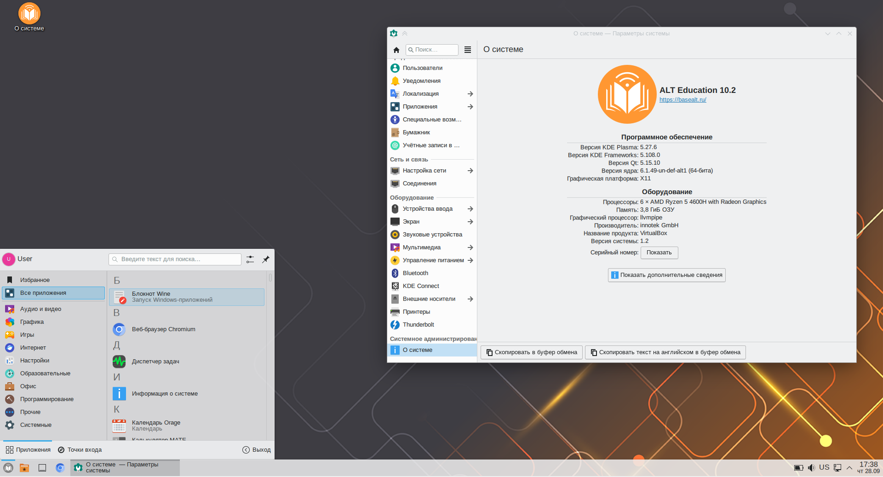The height and width of the screenshot is (477, 883).
Task: Click the pin icon in application menu
Action: tap(266, 259)
